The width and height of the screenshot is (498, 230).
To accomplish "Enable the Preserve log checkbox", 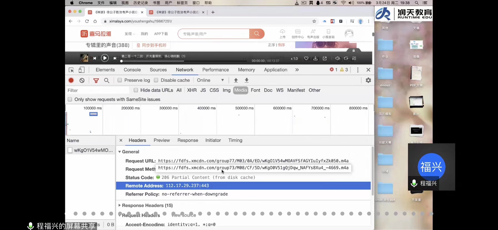I will click(x=120, y=80).
